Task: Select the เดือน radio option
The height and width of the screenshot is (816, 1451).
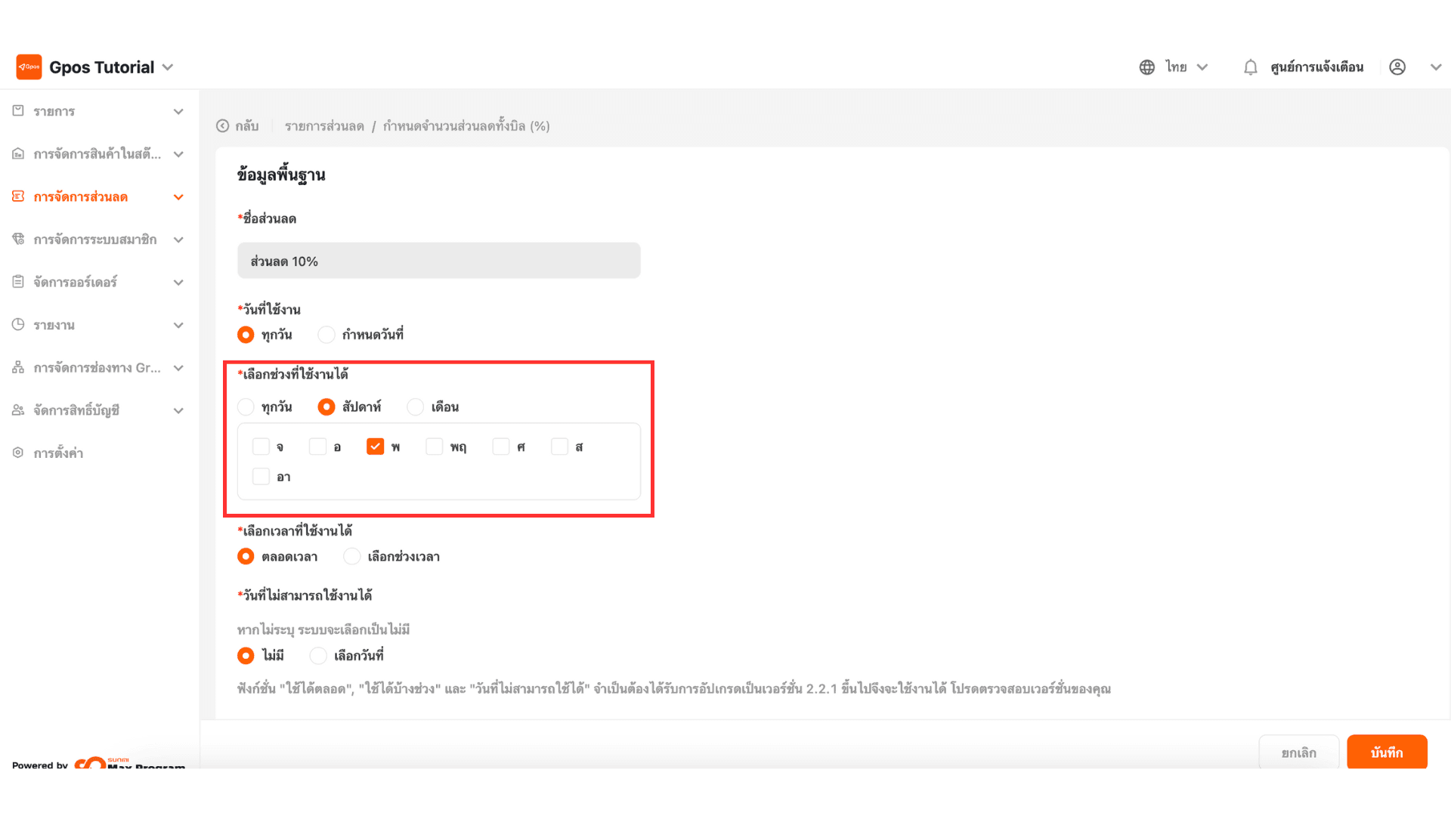Action: [x=415, y=407]
